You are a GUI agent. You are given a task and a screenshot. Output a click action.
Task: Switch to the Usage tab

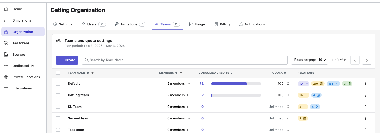pos(197,24)
